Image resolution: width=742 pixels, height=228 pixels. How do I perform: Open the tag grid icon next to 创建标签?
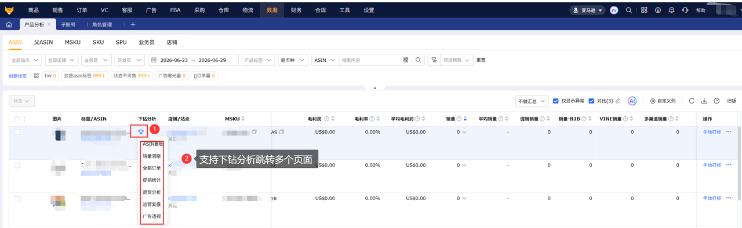pos(37,76)
